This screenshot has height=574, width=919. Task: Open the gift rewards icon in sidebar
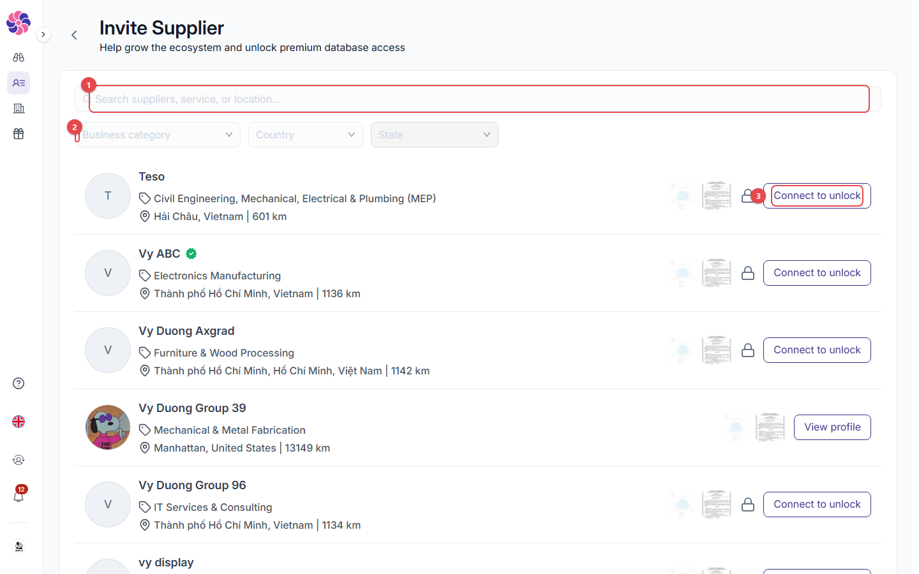tap(19, 134)
